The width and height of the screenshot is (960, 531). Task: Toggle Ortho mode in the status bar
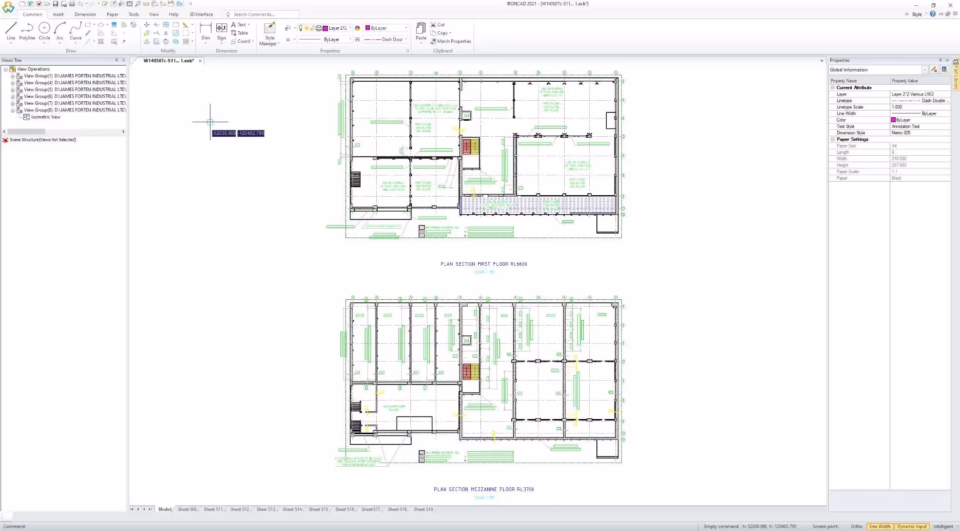click(x=856, y=526)
